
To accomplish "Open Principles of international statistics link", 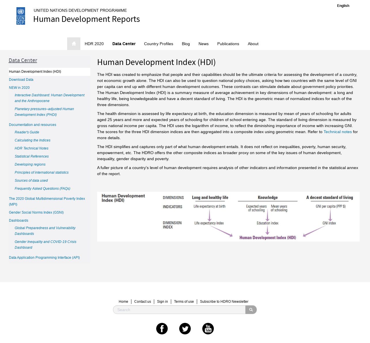I will point(41,173).
